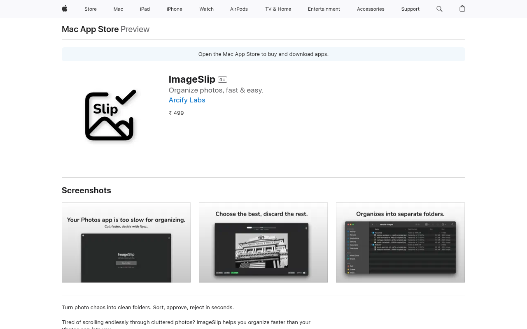
Task: Click the Apple logo in navigation bar
Action: (x=64, y=9)
